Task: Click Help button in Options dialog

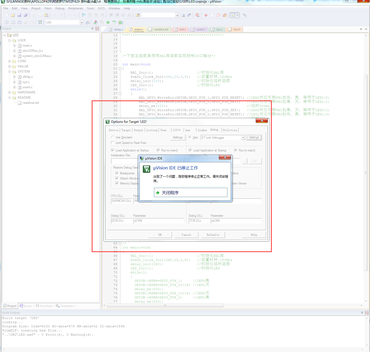Action: click(254, 235)
